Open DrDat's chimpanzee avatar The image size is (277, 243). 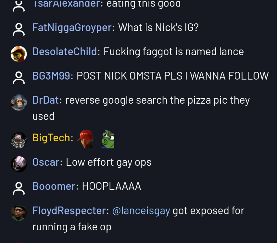(x=19, y=103)
